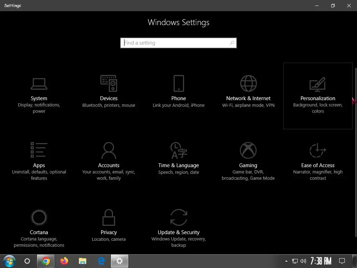This screenshot has width=357, height=268.
Task: Click the 7:38 AM taskbar clock
Action: [x=321, y=261]
